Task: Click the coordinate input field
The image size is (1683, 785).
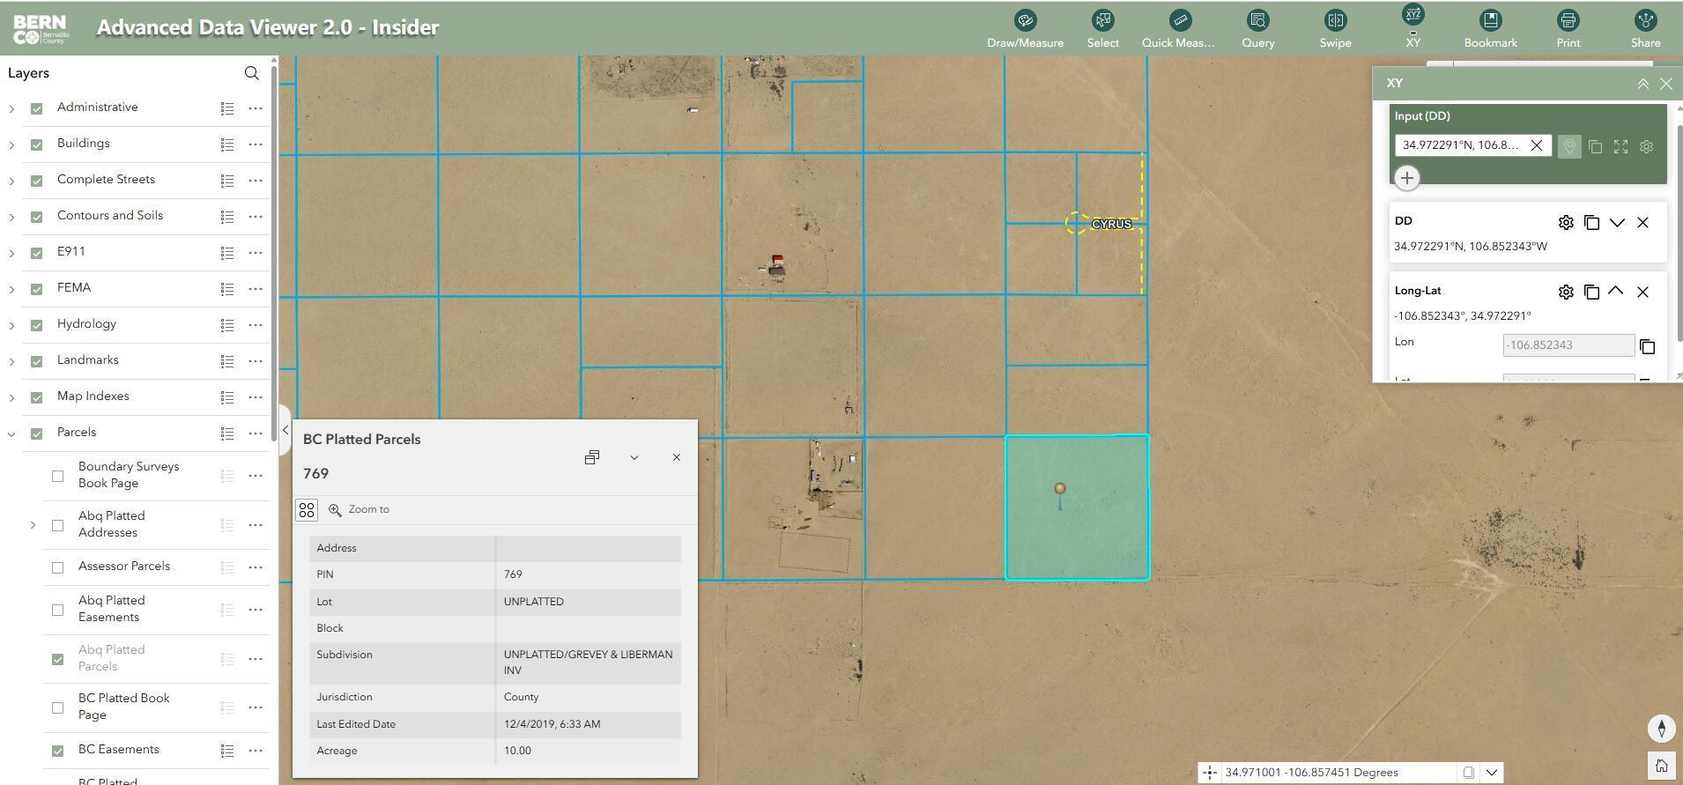Action: 1459,145
